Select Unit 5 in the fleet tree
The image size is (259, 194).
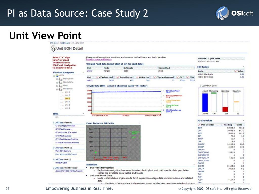67,105
